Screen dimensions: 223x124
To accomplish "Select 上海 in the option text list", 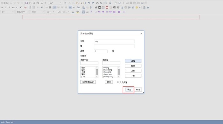I will (83, 72).
